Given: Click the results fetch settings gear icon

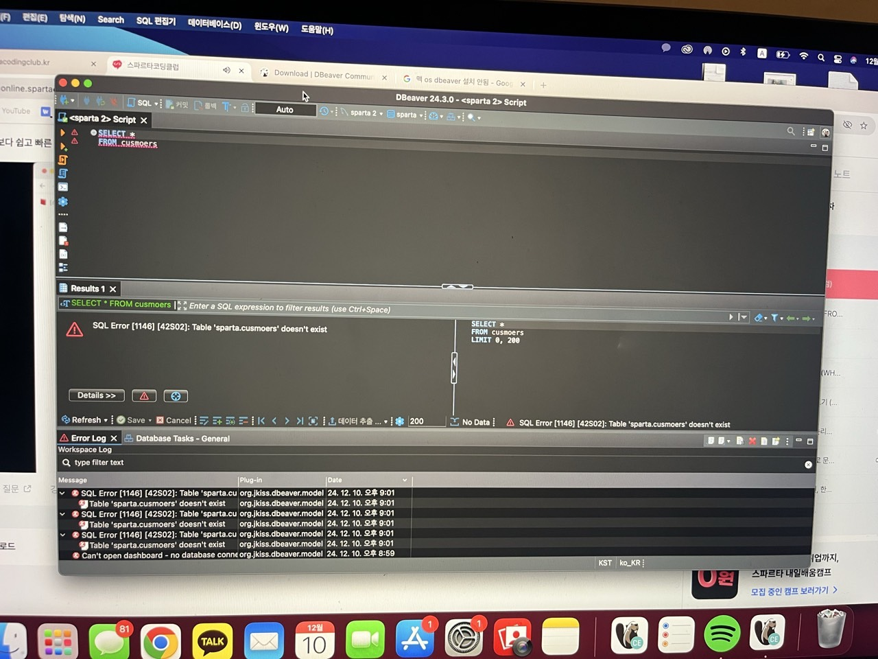Looking at the screenshot, I should pos(400,421).
